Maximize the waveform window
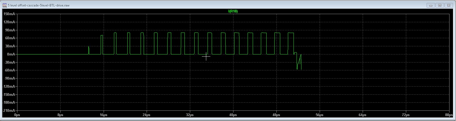The image size is (456, 121). (x=440, y=5)
